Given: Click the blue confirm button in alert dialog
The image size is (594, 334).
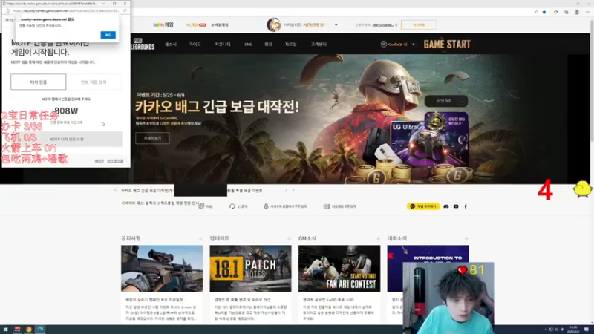Looking at the screenshot, I should point(108,35).
